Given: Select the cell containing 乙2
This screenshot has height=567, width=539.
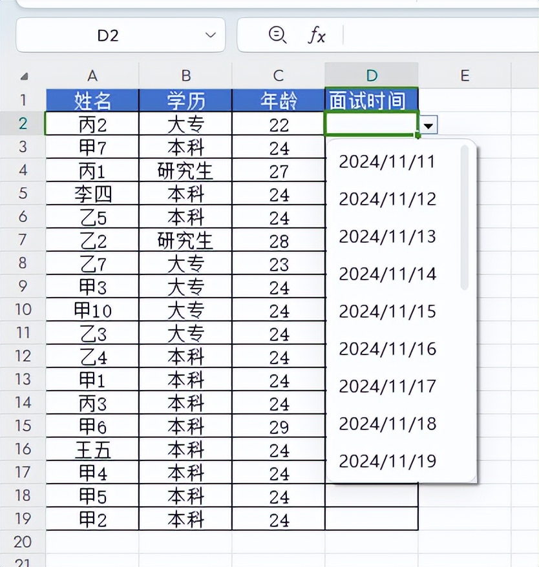Looking at the screenshot, I should (92, 240).
